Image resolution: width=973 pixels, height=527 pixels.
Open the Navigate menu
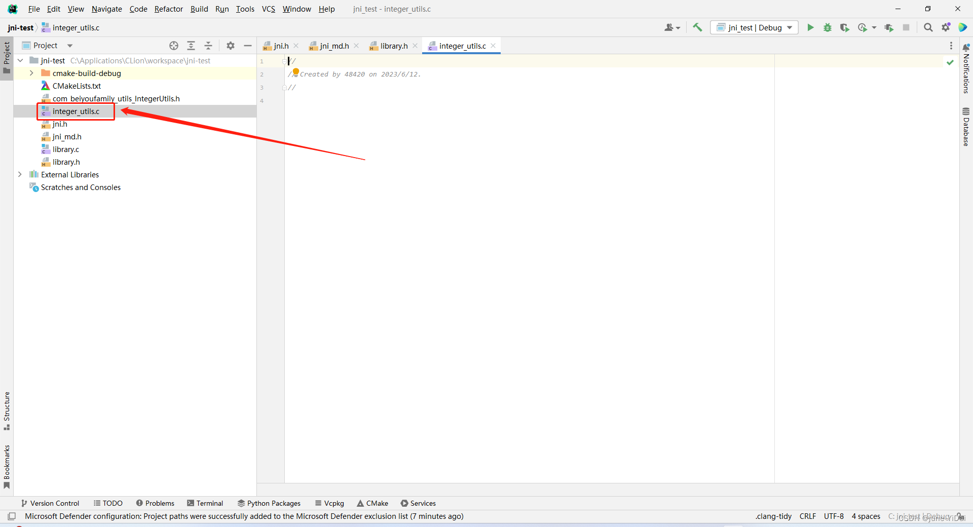click(x=107, y=9)
